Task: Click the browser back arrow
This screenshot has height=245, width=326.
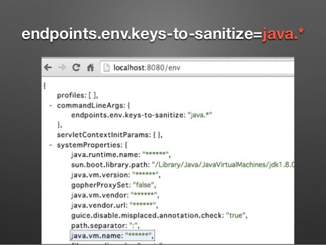Action: click(x=48, y=68)
